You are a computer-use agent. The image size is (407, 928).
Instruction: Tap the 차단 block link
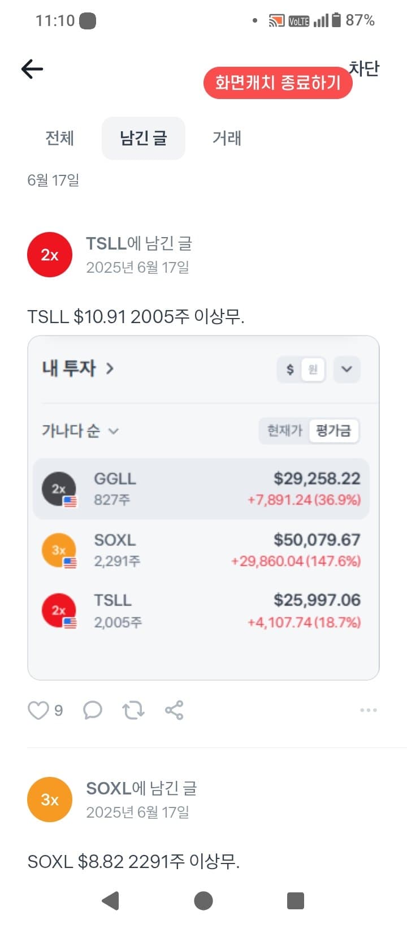point(365,68)
